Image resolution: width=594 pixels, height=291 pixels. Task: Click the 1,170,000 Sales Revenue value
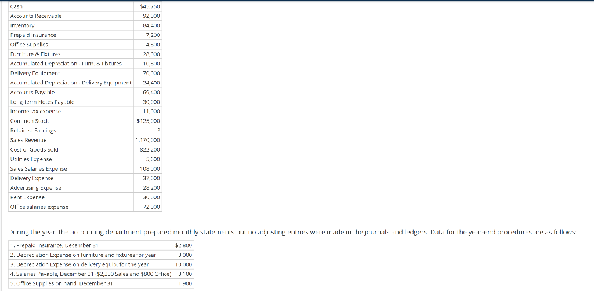148,140
